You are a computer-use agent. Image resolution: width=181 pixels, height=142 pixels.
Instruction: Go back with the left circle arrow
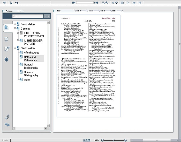click(113, 3)
